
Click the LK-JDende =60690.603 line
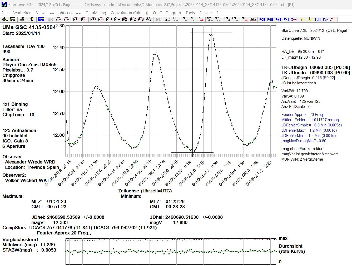click(316, 73)
